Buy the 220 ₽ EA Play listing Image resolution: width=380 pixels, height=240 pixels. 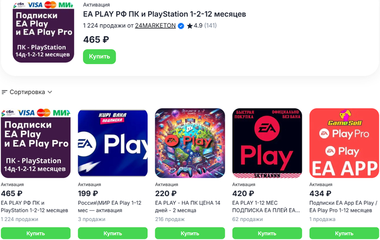pyautogui.click(x=189, y=233)
